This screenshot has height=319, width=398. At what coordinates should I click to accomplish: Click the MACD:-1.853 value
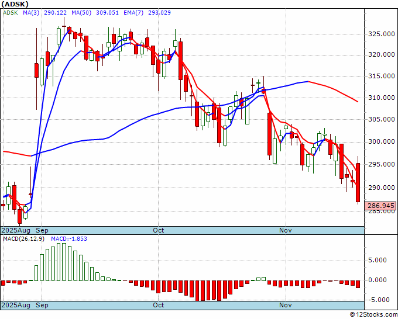coord(69,239)
